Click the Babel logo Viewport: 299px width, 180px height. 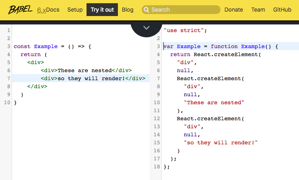click(x=20, y=10)
